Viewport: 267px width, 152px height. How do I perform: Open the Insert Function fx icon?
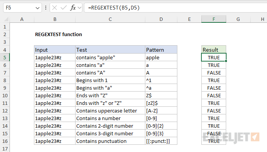point(73,8)
